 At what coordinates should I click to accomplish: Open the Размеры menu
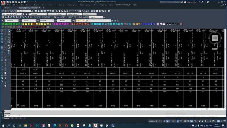[x=62, y=5]
